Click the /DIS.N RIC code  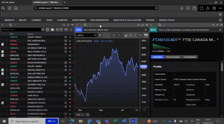pos(13,52)
